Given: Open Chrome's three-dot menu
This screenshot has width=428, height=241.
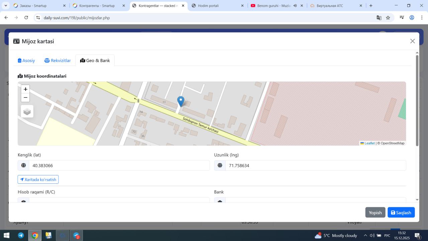Looking at the screenshot, I should [421, 18].
